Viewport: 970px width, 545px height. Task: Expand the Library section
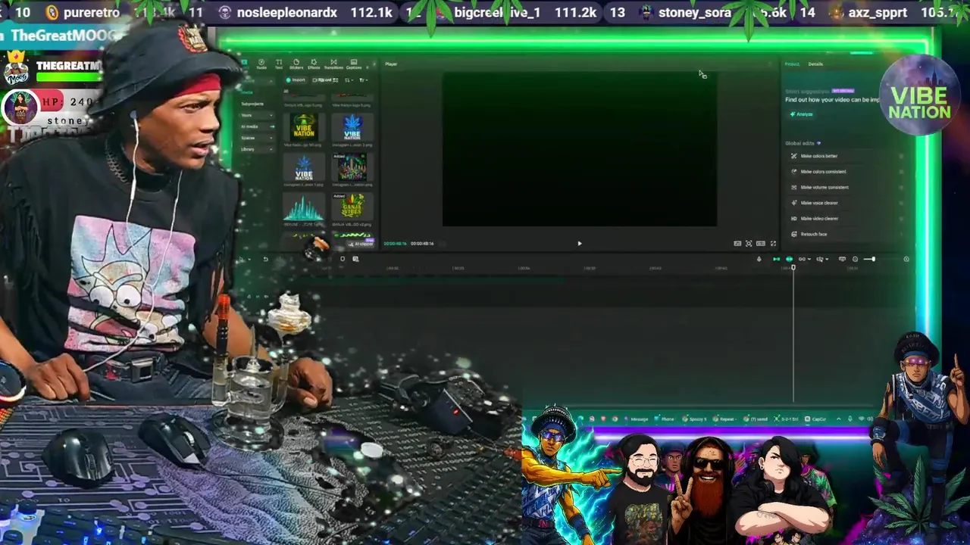pos(257,149)
